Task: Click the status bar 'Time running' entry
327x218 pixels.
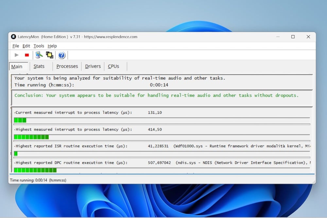Action: click(x=38, y=180)
